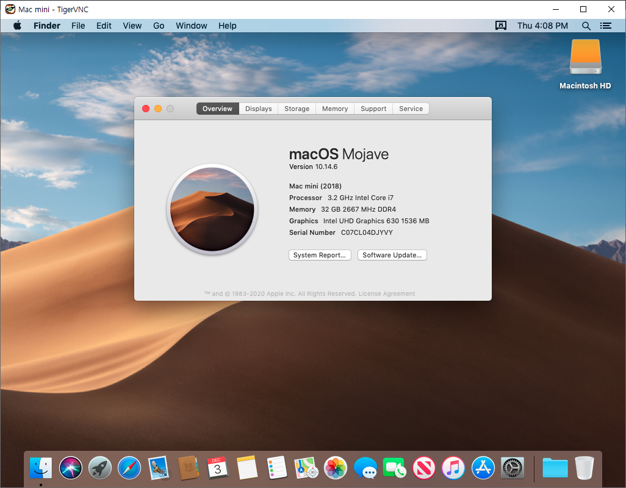
Task: Open Reminders list icon
Action: 276,468
